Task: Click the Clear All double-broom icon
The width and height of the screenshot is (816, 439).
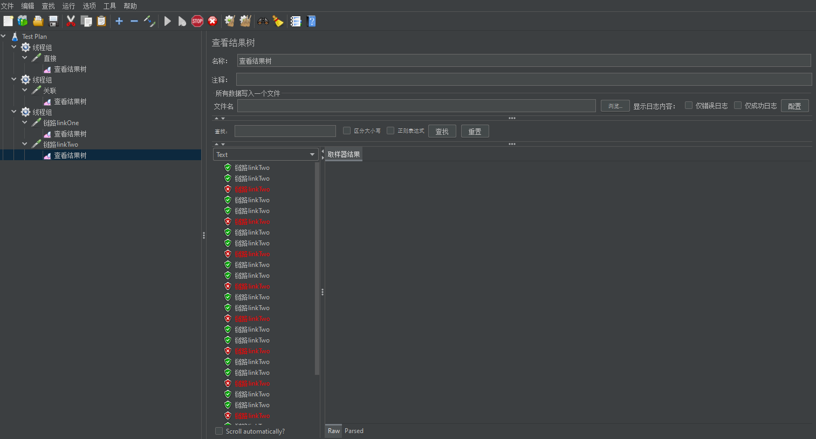Action: click(245, 21)
